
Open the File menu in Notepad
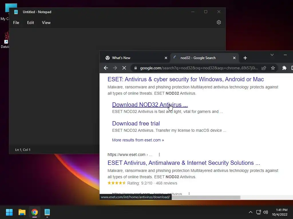point(16,23)
